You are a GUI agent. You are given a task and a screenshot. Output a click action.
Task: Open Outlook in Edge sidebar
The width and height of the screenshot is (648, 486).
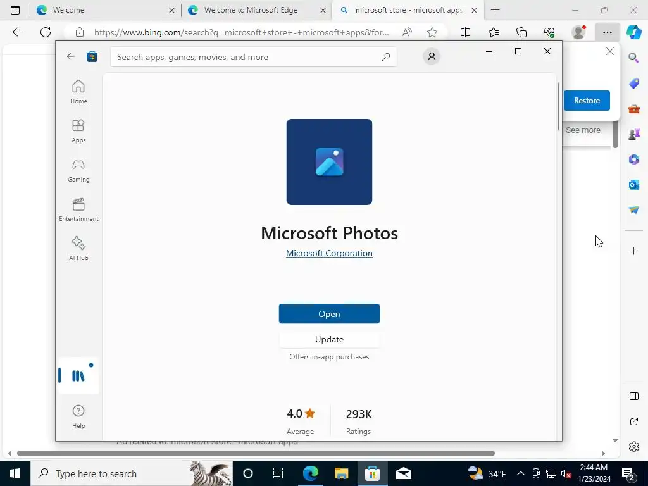[x=633, y=184]
